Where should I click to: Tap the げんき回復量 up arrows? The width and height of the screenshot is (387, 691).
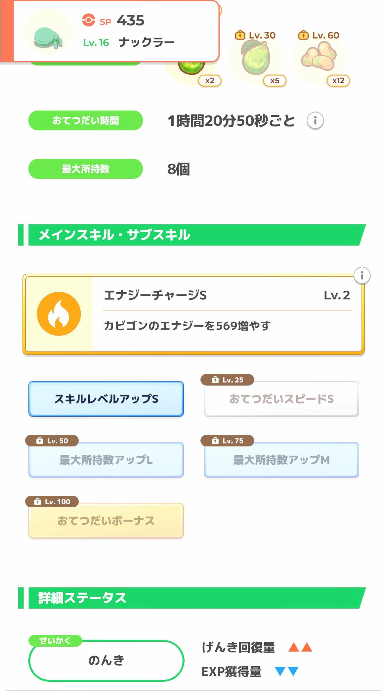[300, 647]
